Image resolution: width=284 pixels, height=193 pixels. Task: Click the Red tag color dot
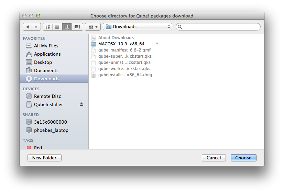(29, 147)
